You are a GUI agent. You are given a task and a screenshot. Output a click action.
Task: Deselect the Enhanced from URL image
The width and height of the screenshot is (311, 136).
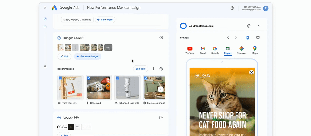tap(117, 78)
